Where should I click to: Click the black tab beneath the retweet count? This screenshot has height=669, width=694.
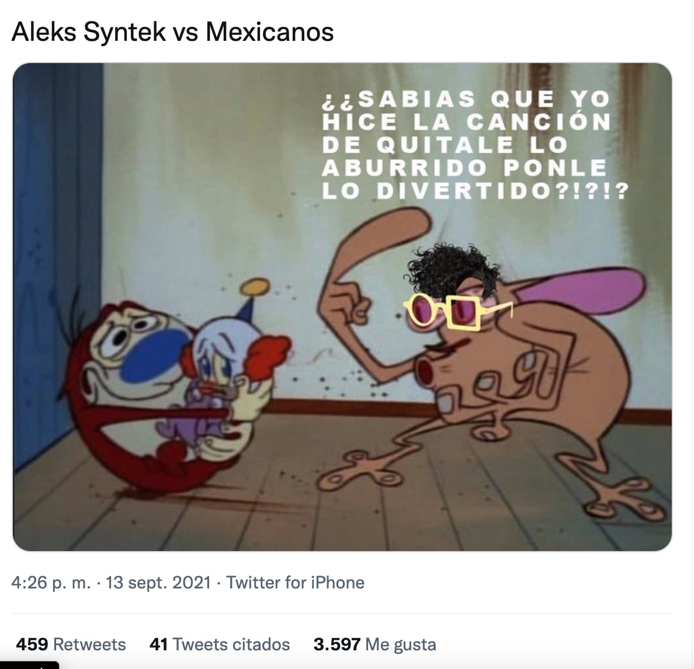pos(29,665)
